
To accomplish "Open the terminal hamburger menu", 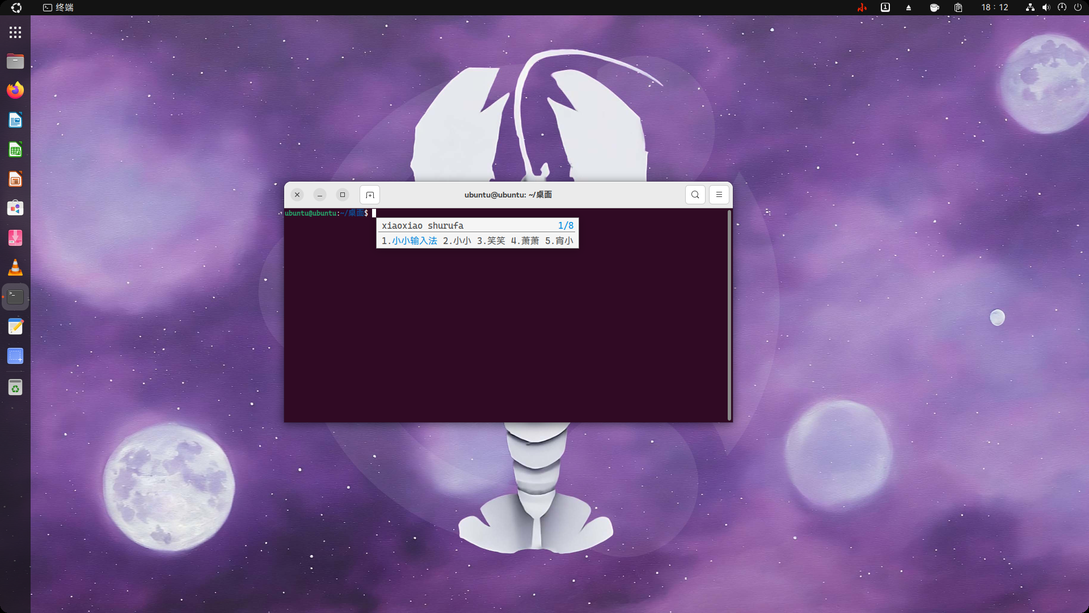I will click(719, 195).
